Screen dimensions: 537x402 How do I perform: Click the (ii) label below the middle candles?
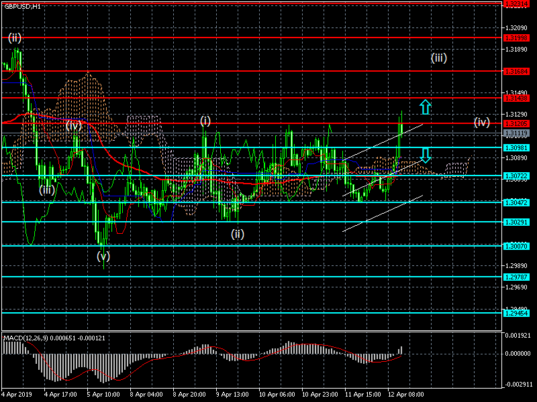pyautogui.click(x=238, y=234)
